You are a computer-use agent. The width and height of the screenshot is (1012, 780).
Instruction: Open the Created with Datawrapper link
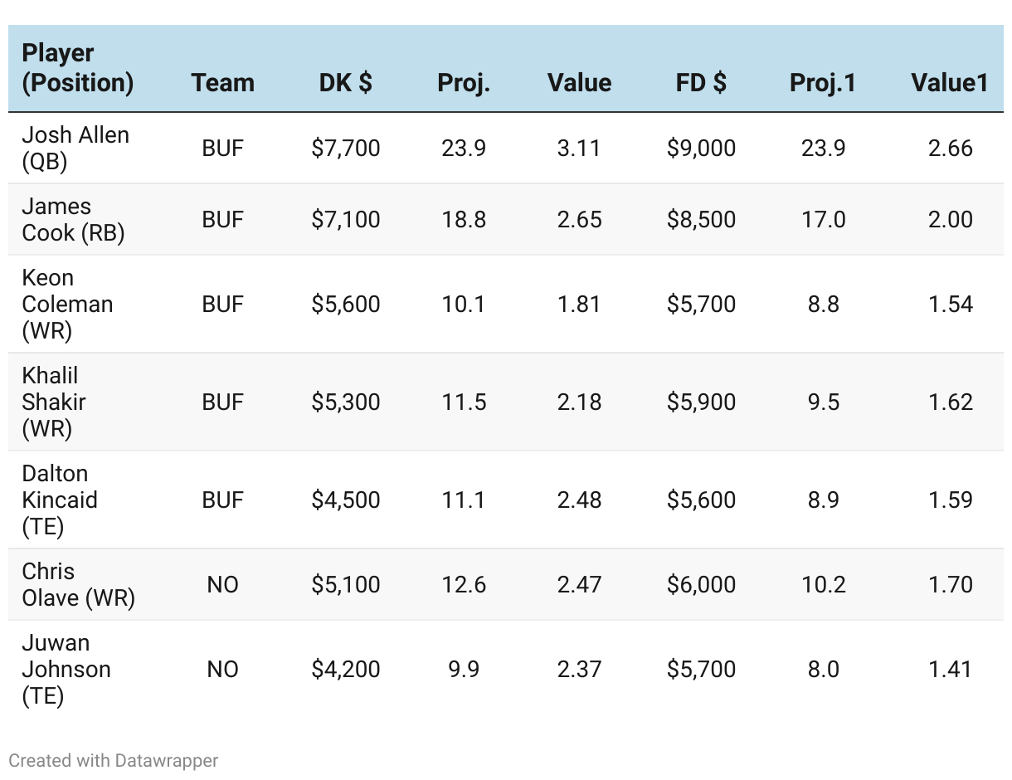pyautogui.click(x=114, y=760)
